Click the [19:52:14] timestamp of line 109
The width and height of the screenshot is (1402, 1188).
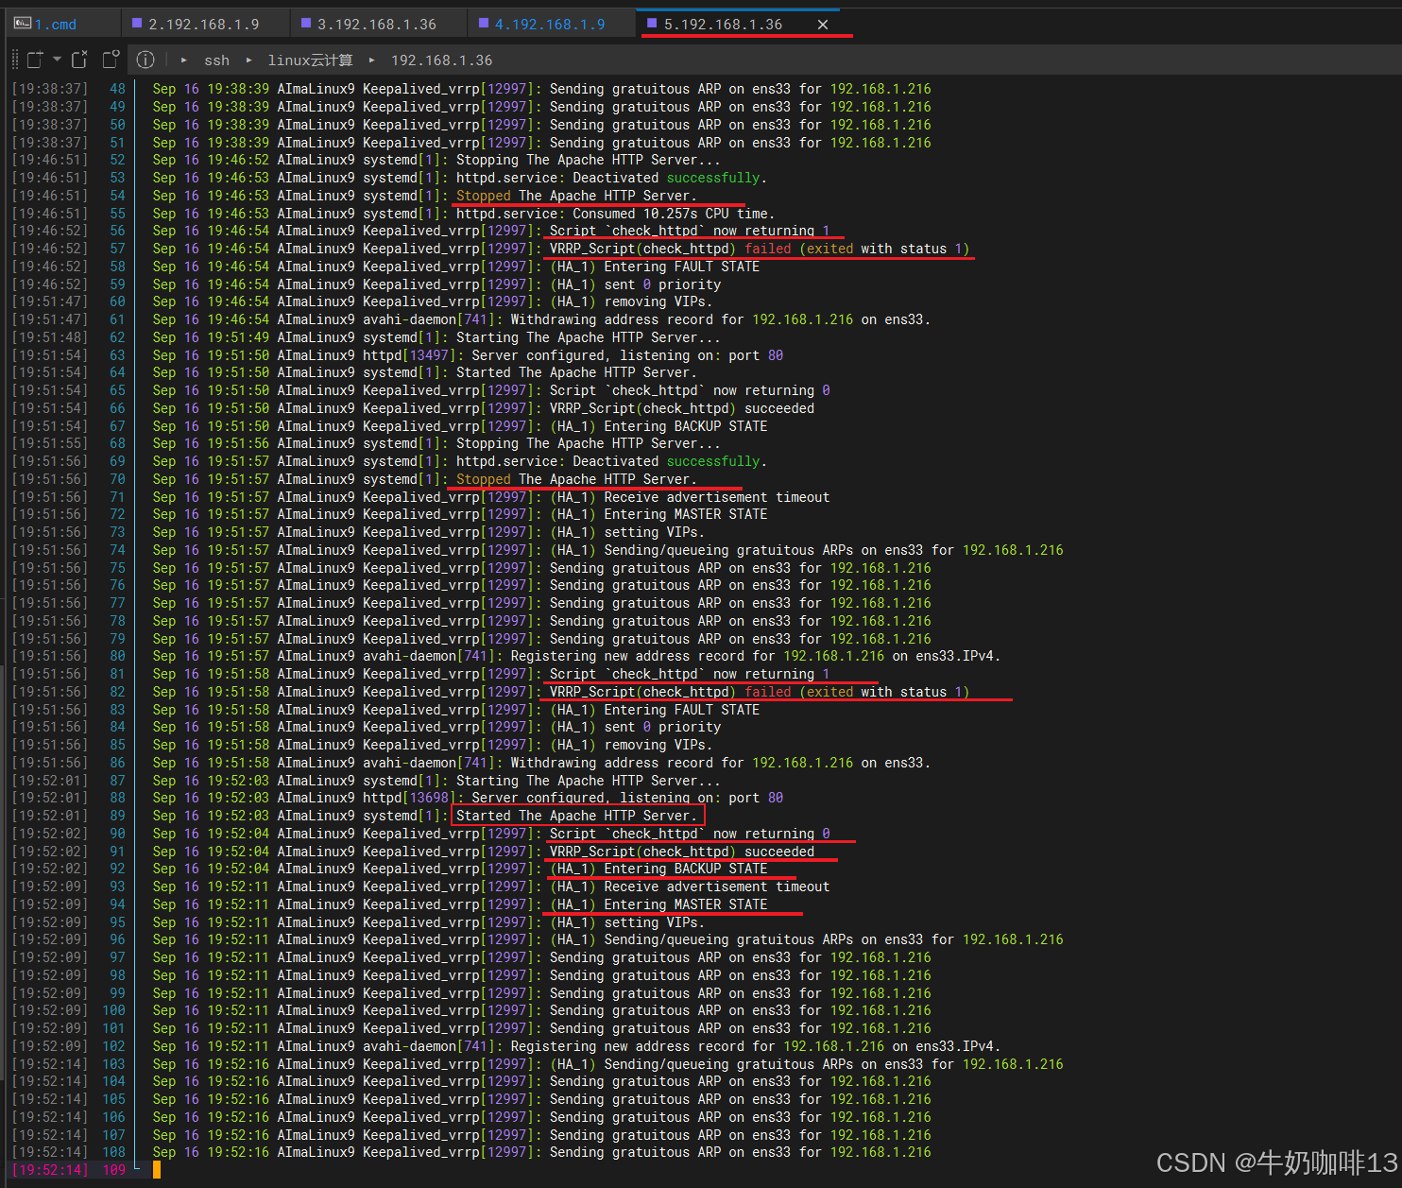coord(50,1170)
